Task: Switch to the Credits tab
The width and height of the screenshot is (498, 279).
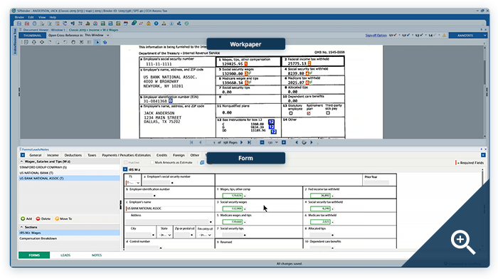Action: tap(161, 155)
